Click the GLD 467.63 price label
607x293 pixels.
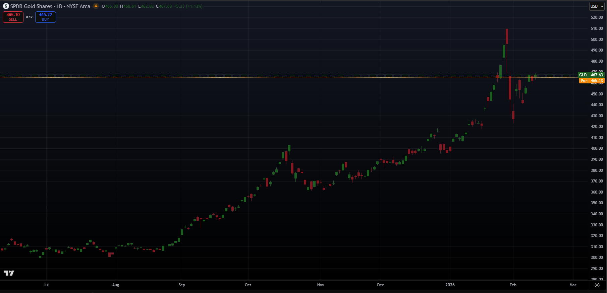(x=591, y=75)
